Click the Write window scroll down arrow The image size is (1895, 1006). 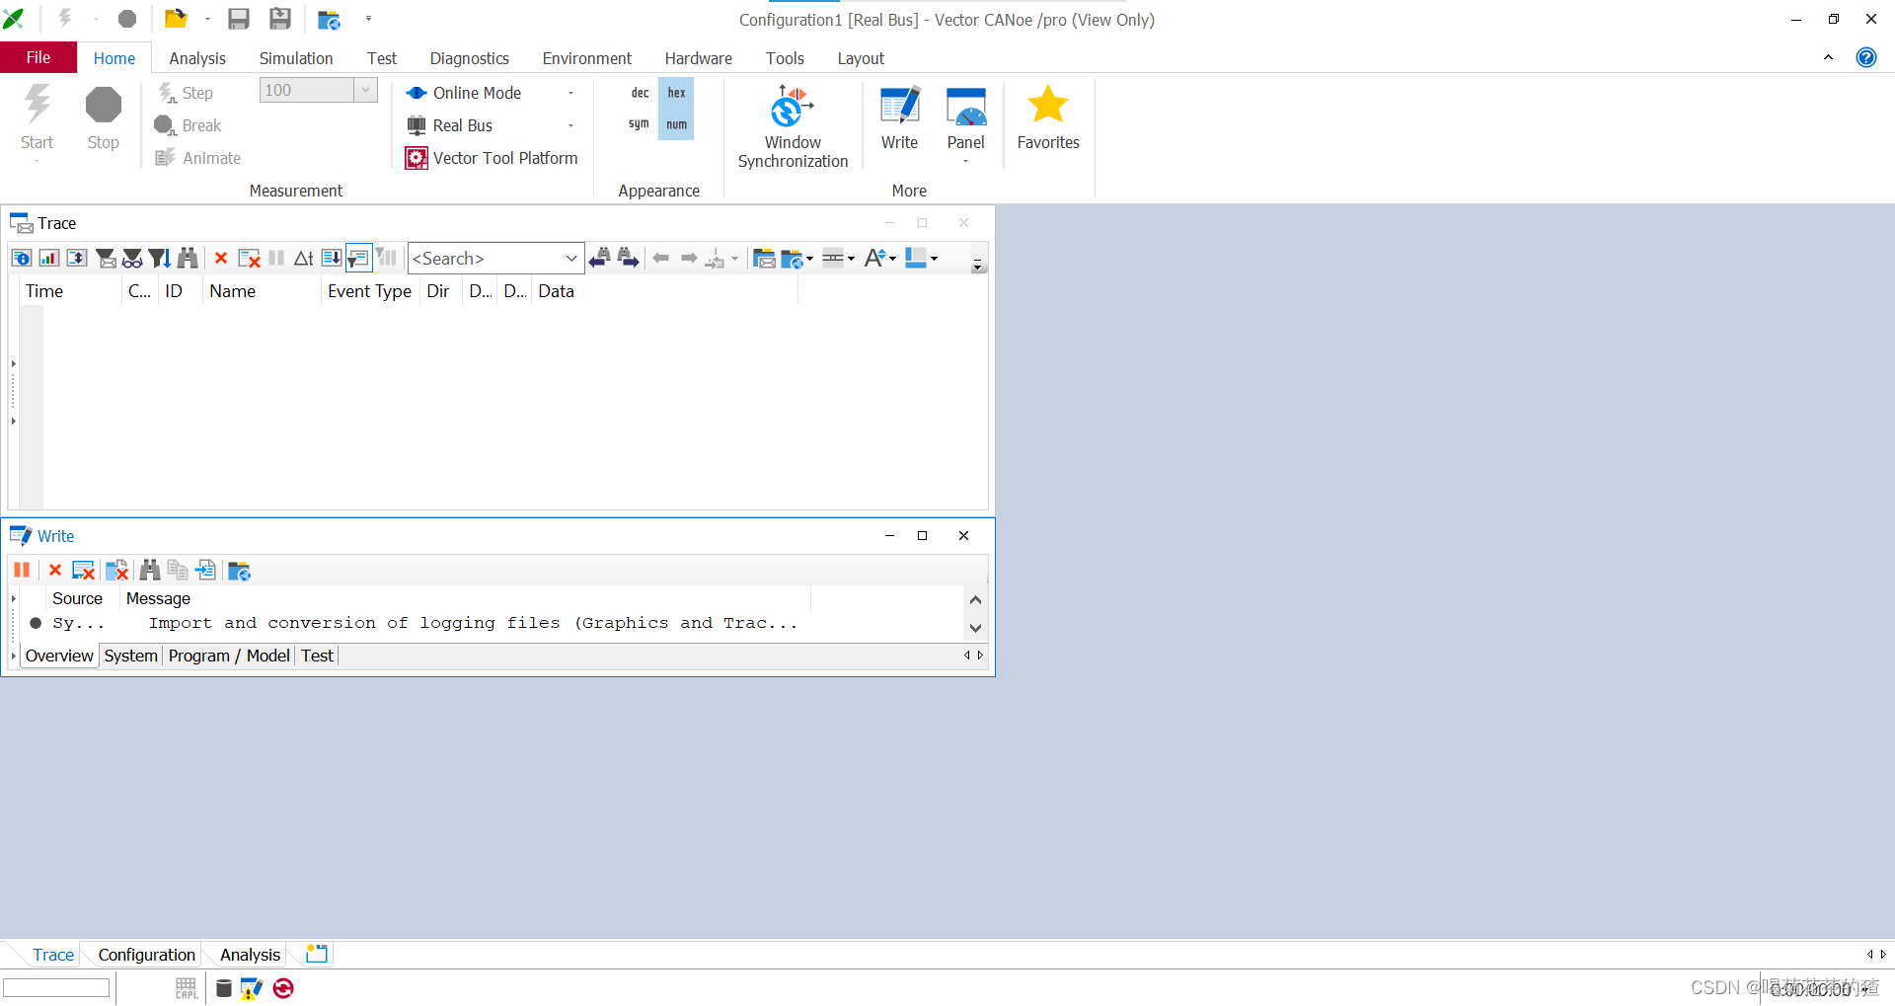pos(975,628)
